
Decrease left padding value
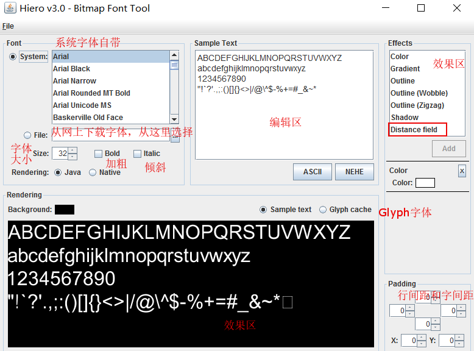[x=410, y=314]
